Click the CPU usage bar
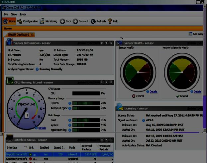The height and width of the screenshot is (163, 207). click(86, 93)
